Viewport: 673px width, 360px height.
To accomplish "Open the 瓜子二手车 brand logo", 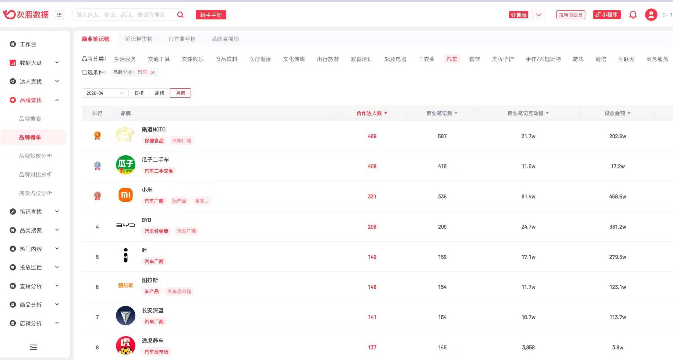I will pyautogui.click(x=126, y=165).
